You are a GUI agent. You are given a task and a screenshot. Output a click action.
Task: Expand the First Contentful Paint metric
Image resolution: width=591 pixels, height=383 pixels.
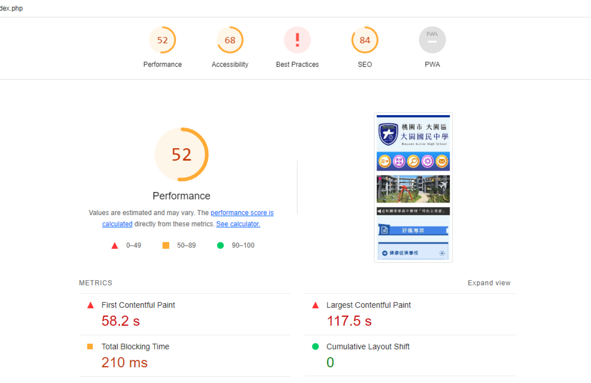tap(138, 305)
